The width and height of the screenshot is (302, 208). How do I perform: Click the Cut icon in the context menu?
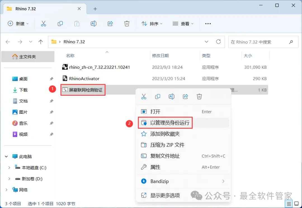pos(144,96)
